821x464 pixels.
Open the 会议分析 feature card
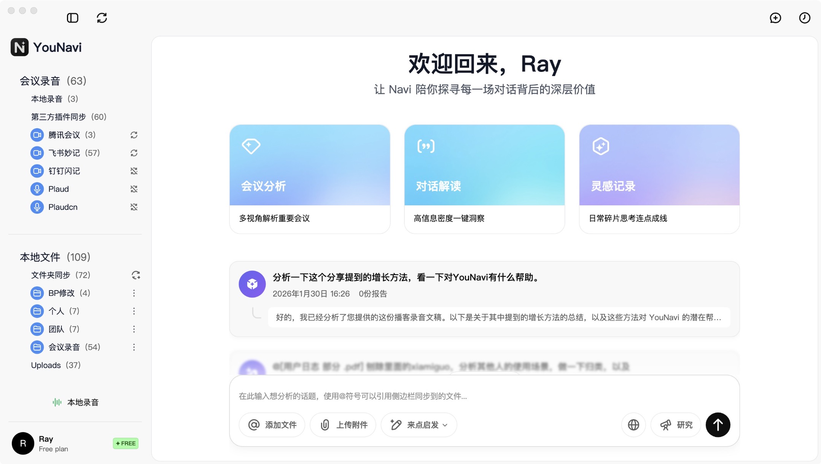(x=309, y=179)
